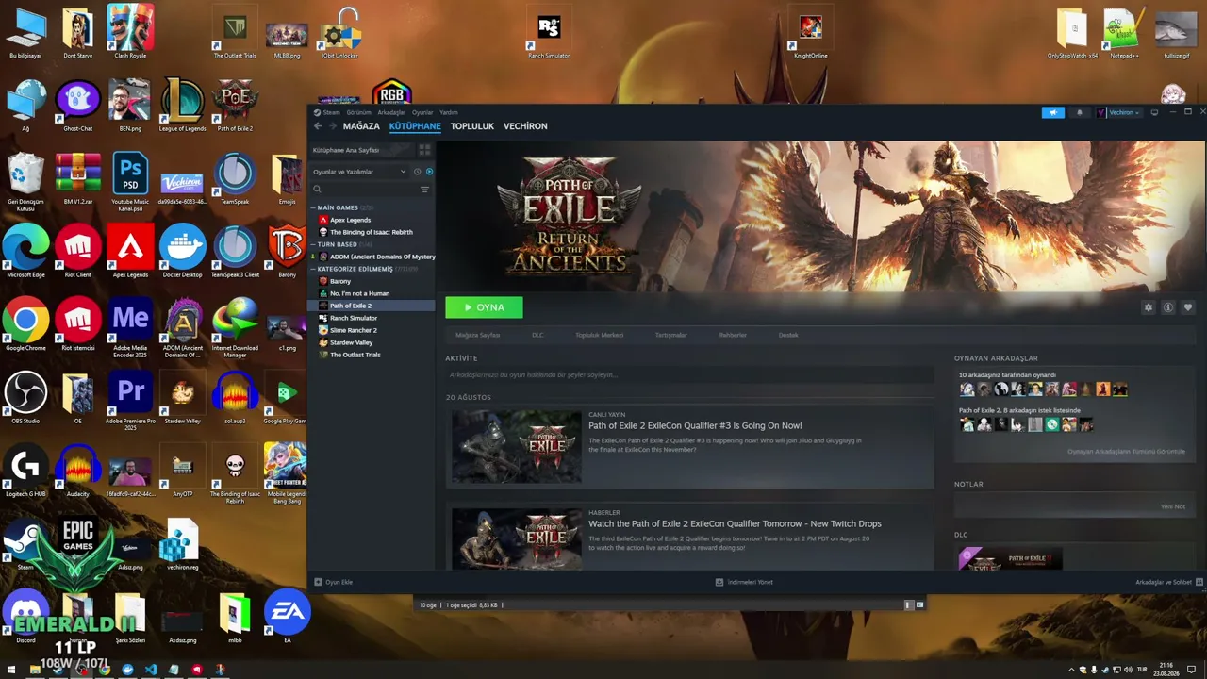1207x679 pixels.
Task: Select Riot Client desktop icon
Action: coord(77,252)
